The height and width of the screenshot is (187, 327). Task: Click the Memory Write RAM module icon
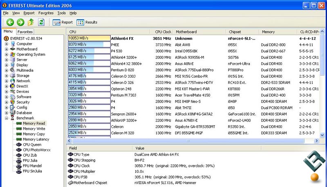pos(19,129)
